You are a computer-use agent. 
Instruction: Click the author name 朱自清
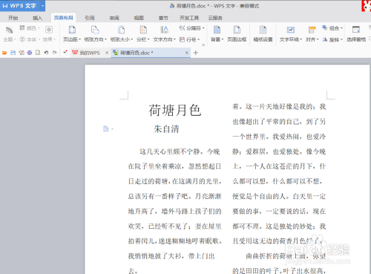(x=166, y=129)
